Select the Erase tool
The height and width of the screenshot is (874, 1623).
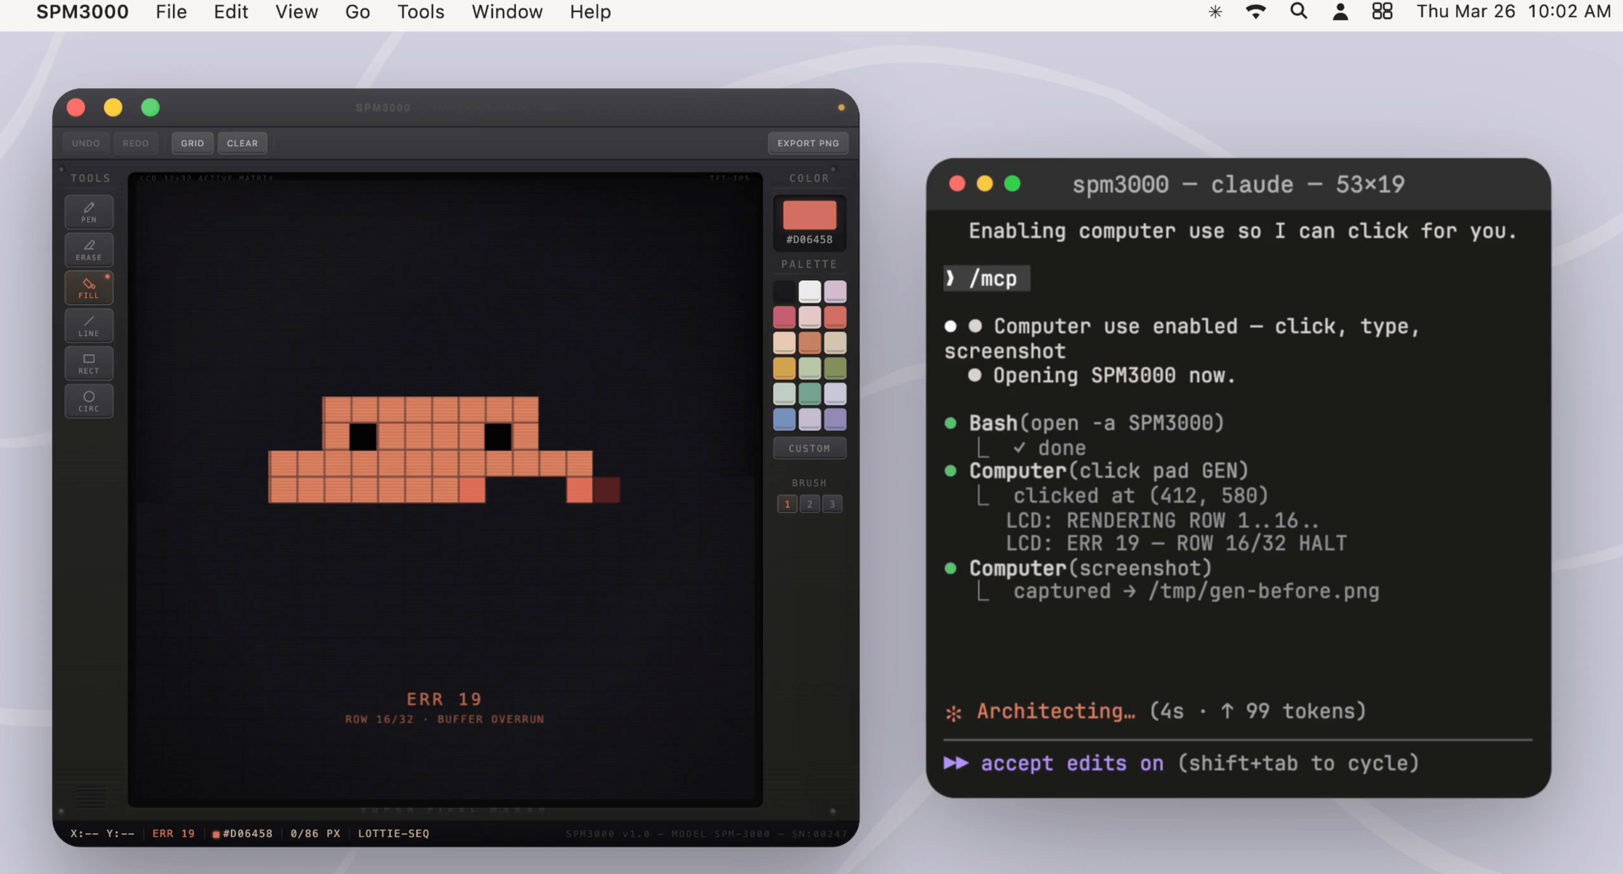click(89, 250)
